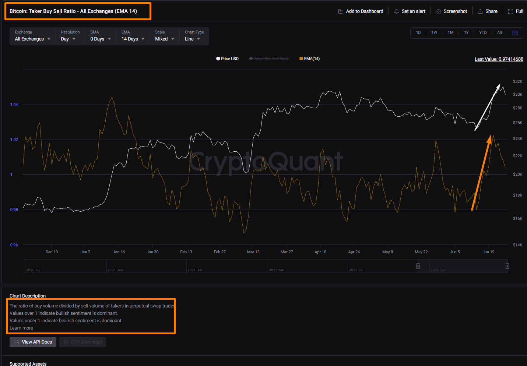This screenshot has height=366, width=527.
Task: Click Set an alert text
Action: pos(413,11)
